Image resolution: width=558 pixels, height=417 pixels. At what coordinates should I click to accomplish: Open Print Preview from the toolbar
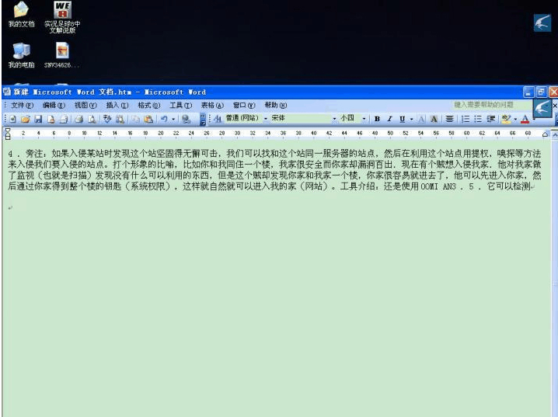(92, 119)
